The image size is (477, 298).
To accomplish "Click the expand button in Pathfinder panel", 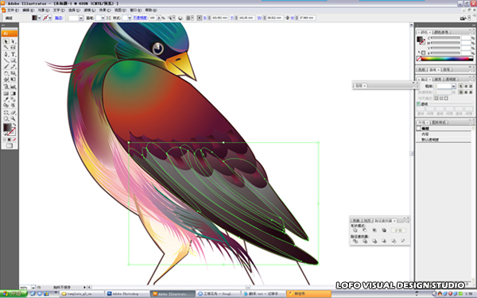I will (398, 230).
